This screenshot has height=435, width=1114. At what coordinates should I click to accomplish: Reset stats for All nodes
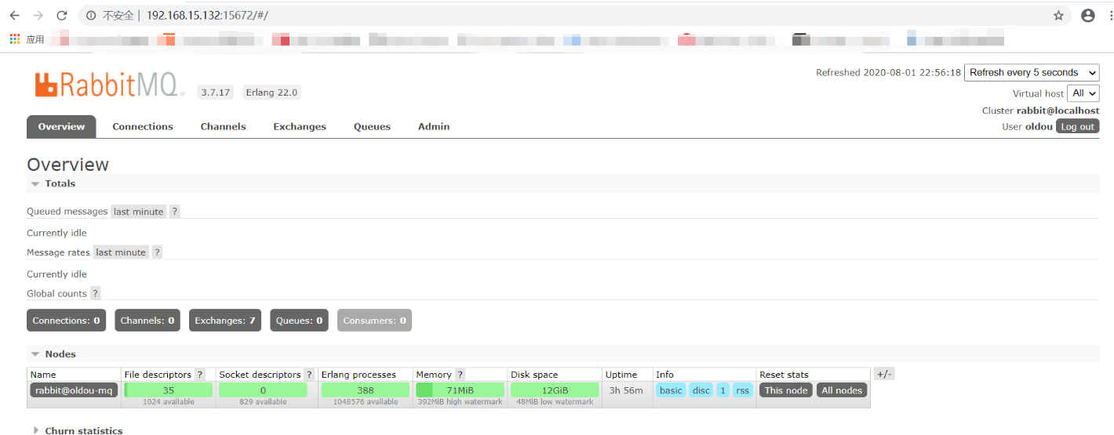coord(842,390)
